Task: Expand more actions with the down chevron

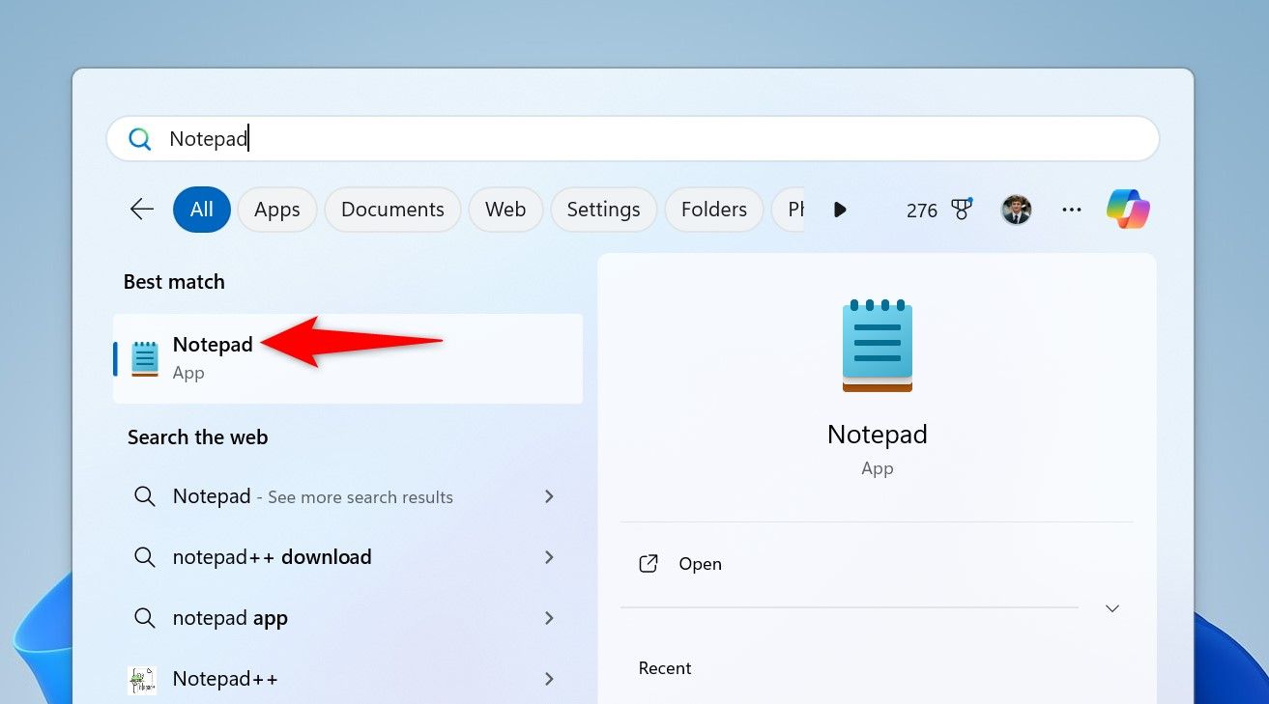Action: [x=1112, y=608]
